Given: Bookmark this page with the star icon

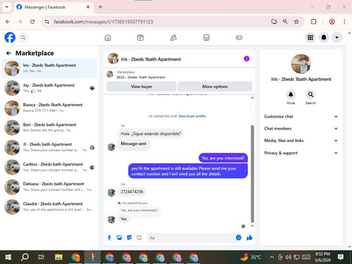Looking at the screenshot, I should [296, 22].
